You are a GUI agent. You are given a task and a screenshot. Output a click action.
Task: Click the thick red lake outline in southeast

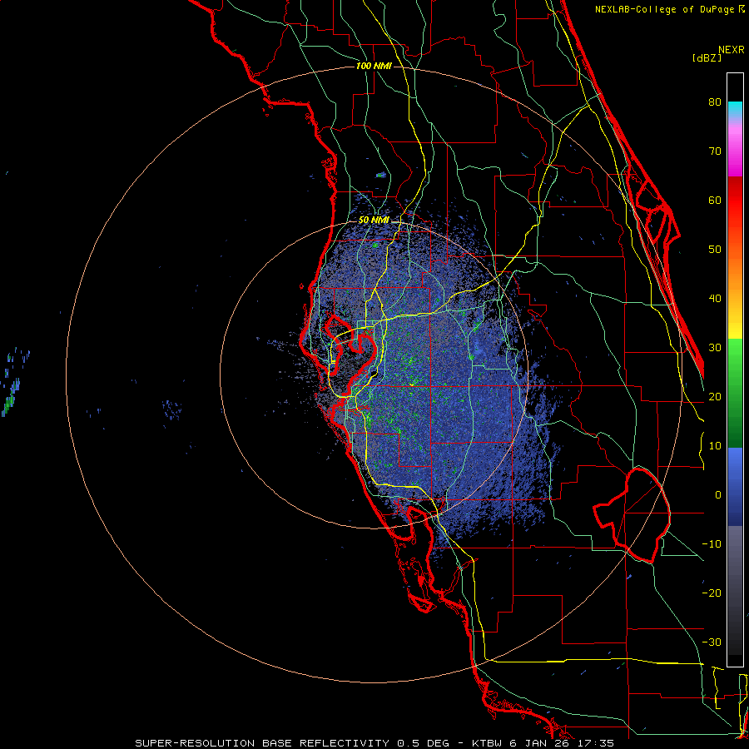tap(632, 515)
